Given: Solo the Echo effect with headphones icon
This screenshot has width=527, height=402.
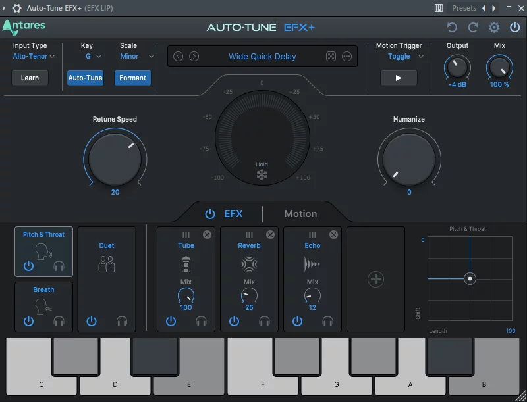Looking at the screenshot, I should point(327,321).
